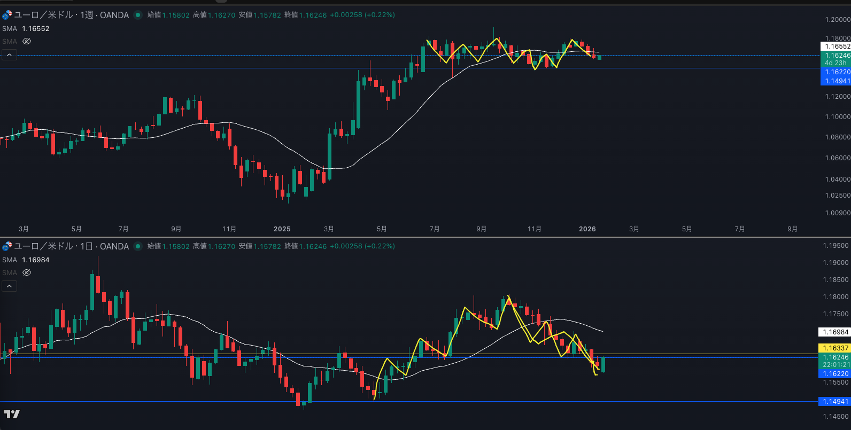Viewport: 851px width, 430px height.
Task: Click the EUR/USD flag icon on weekly chart
Action: pos(7,15)
